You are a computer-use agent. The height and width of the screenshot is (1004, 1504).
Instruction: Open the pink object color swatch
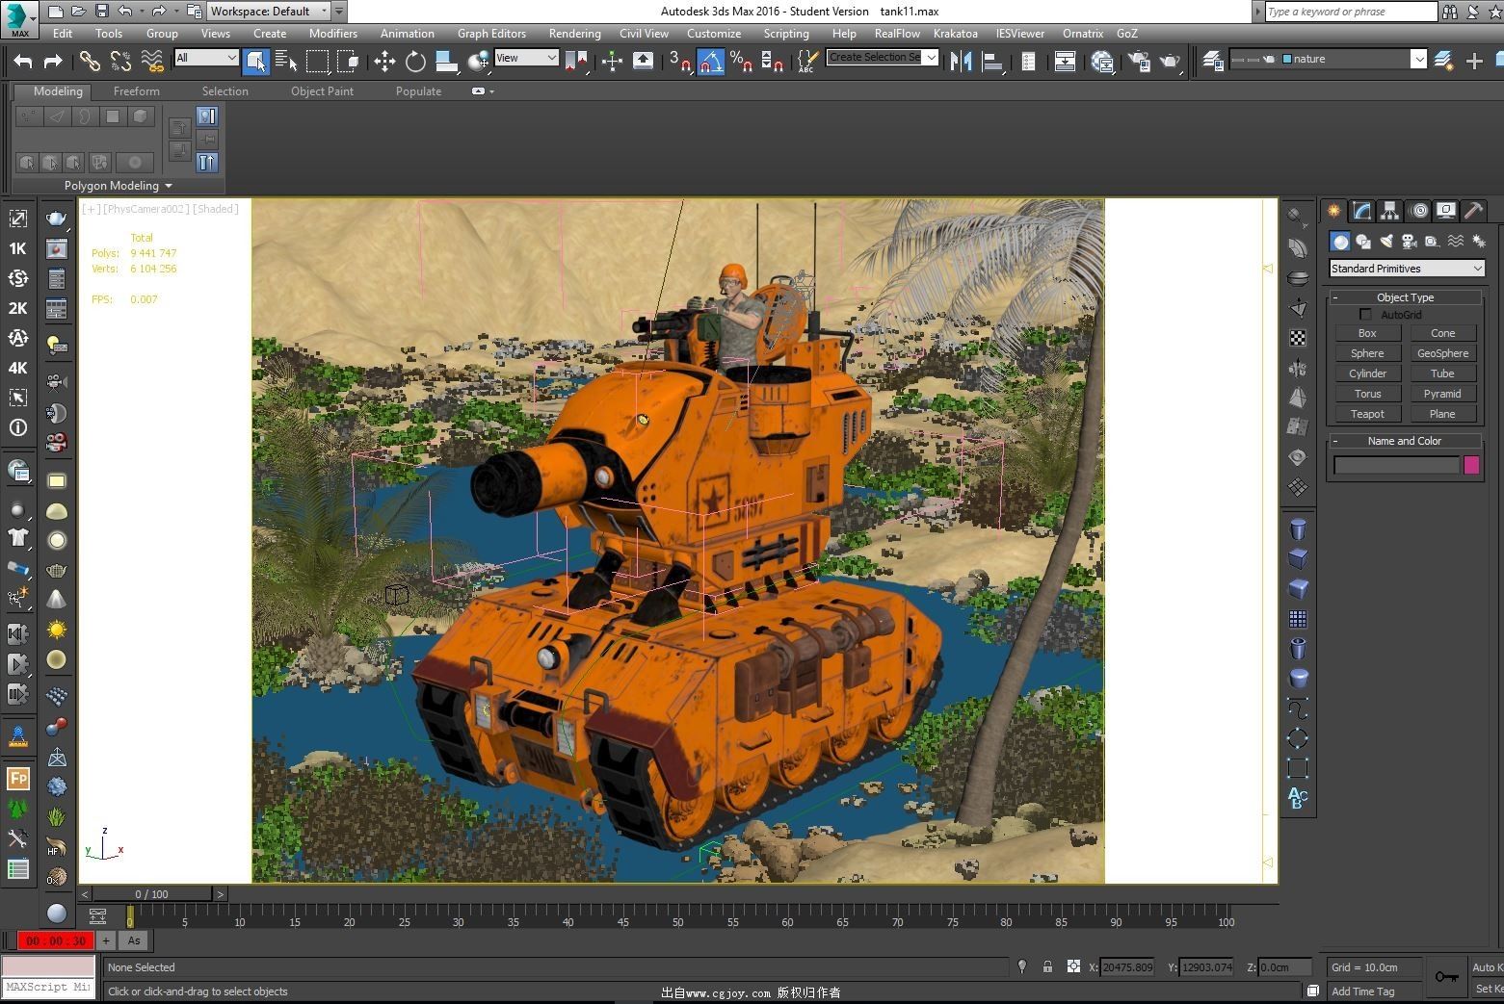pyautogui.click(x=1471, y=465)
